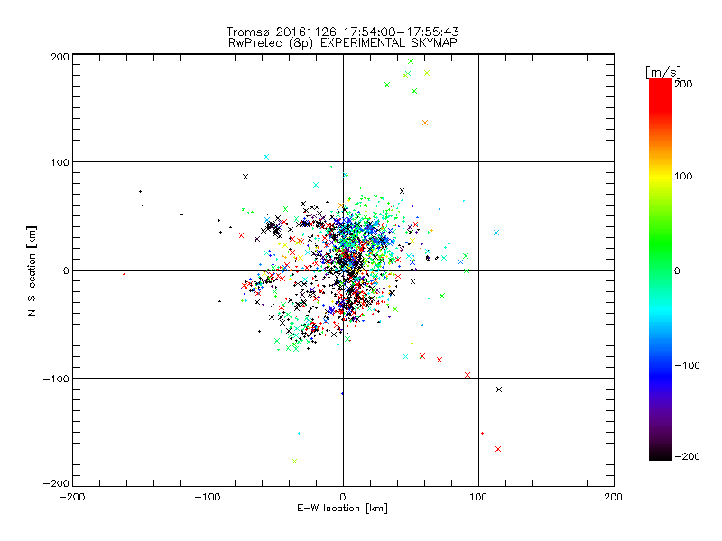The image size is (722, 541).
Task: Click the colorbar tick label -100
Action: [687, 365]
